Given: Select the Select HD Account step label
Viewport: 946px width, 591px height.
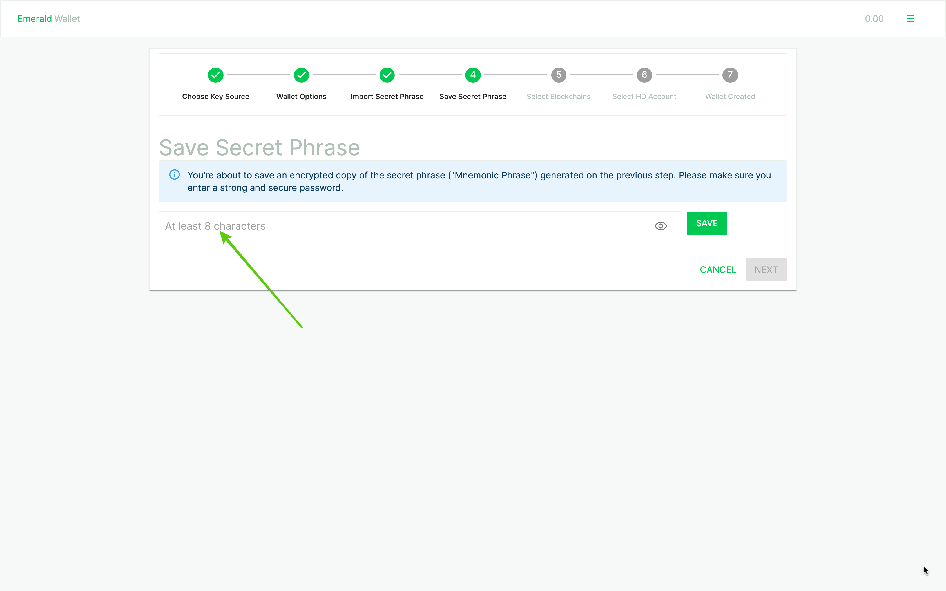Looking at the screenshot, I should click(644, 97).
